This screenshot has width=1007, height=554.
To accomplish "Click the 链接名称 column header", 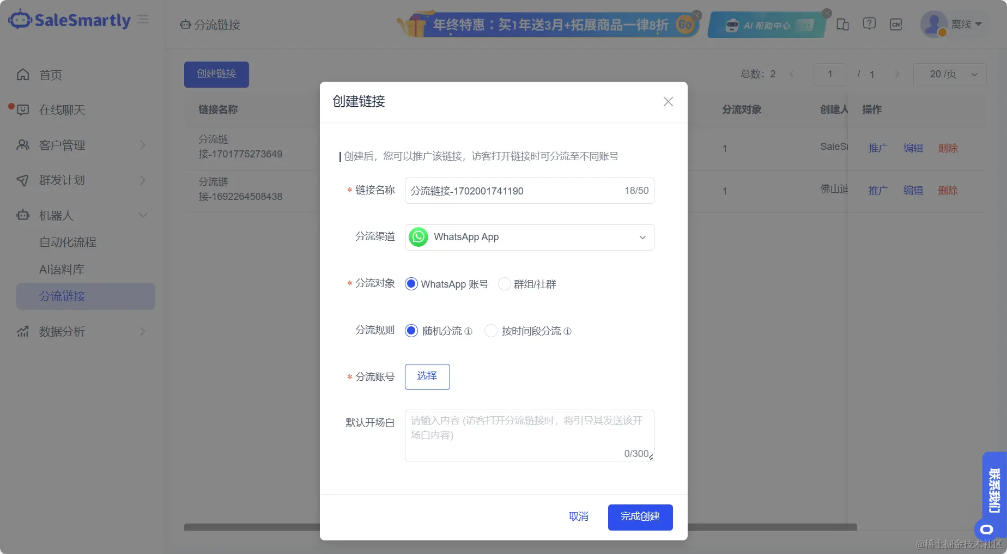I will [x=218, y=110].
